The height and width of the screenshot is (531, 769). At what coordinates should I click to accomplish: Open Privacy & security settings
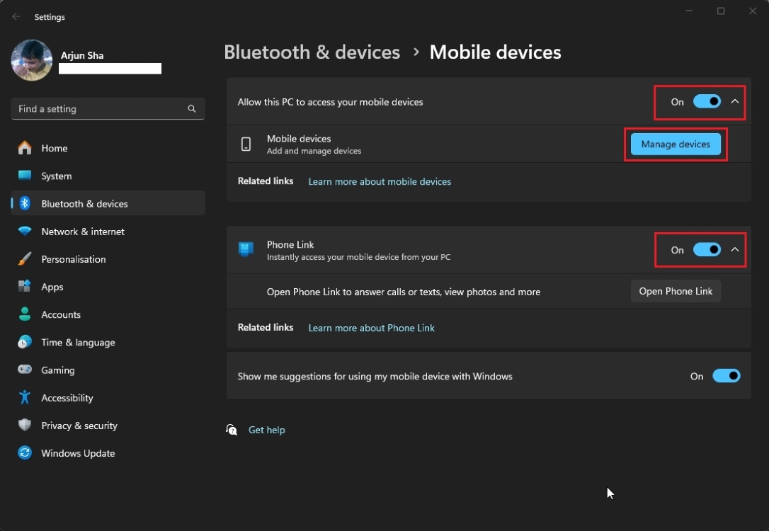25,426
